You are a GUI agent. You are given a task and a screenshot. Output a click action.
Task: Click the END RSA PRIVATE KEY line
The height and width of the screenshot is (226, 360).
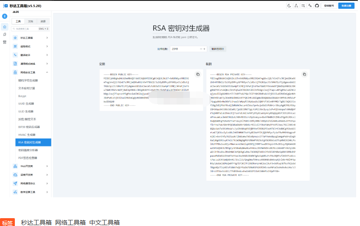[230, 175]
